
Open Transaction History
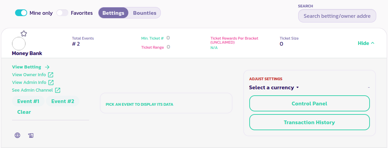click(309, 122)
